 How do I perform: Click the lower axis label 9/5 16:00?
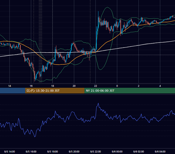pyautogui.click(x=31, y=151)
